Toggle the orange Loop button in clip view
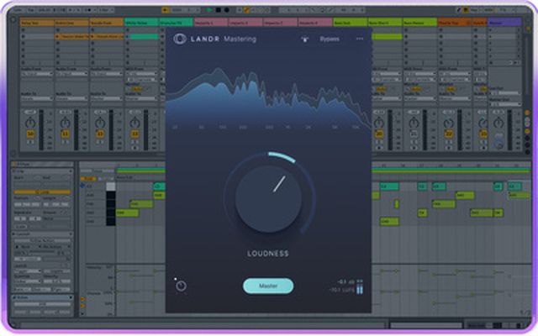 point(42,192)
